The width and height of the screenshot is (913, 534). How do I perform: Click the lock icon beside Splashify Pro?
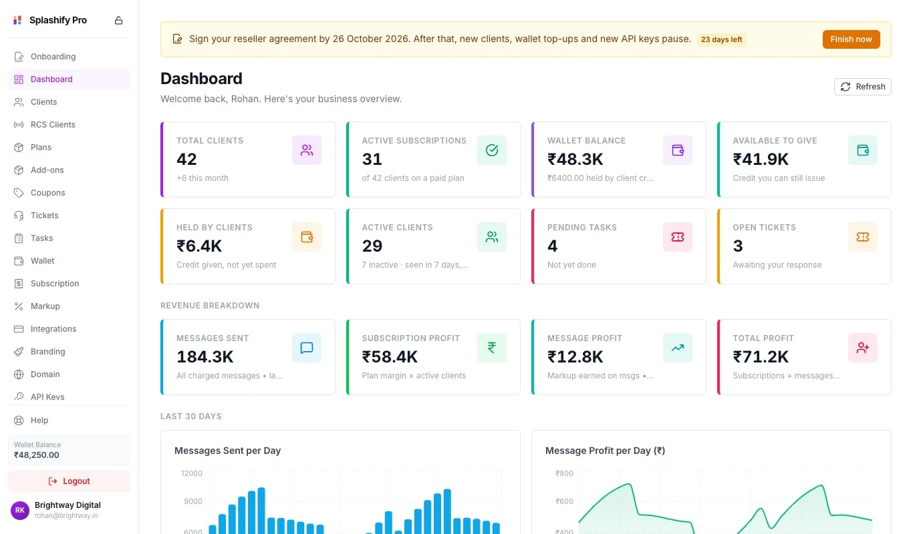[x=118, y=20]
